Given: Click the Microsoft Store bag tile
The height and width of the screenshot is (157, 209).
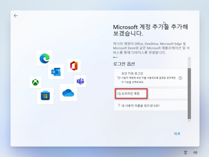Looking at the screenshot, I should [x=45, y=96].
